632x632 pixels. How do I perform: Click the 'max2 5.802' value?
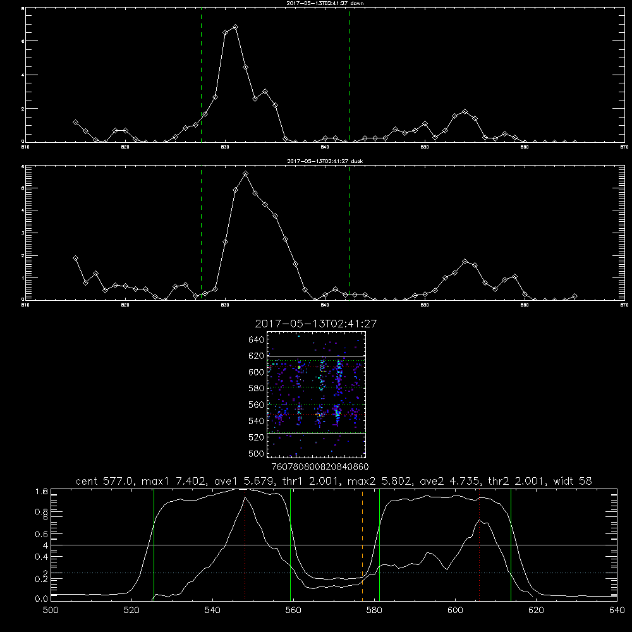[x=379, y=481]
